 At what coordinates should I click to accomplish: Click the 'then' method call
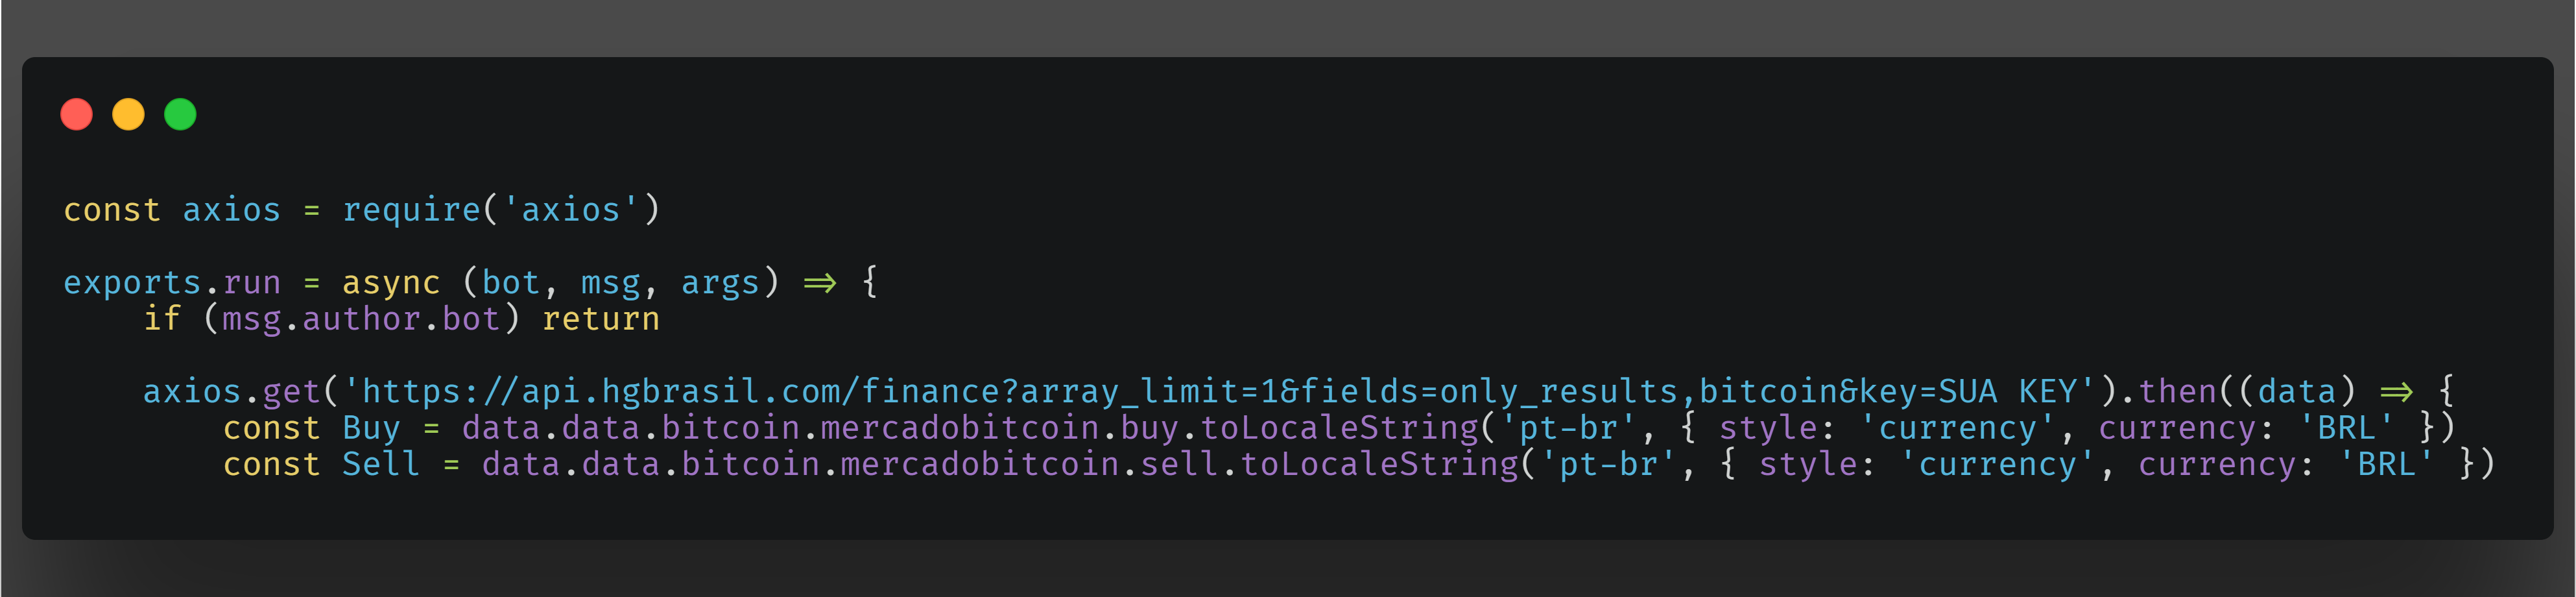pos(2177,391)
